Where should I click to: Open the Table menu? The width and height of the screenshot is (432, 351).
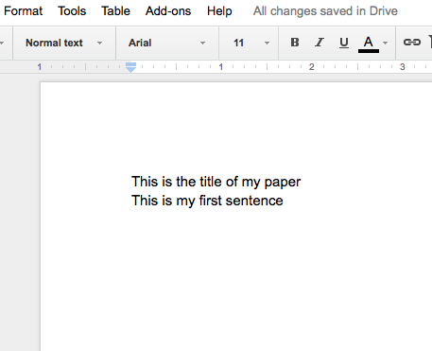click(x=115, y=11)
